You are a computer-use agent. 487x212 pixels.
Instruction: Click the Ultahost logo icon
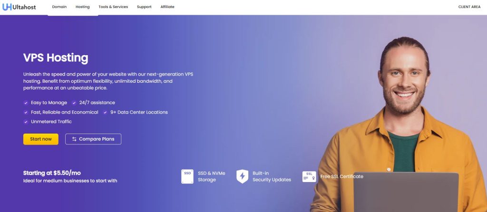pyautogui.click(x=7, y=7)
